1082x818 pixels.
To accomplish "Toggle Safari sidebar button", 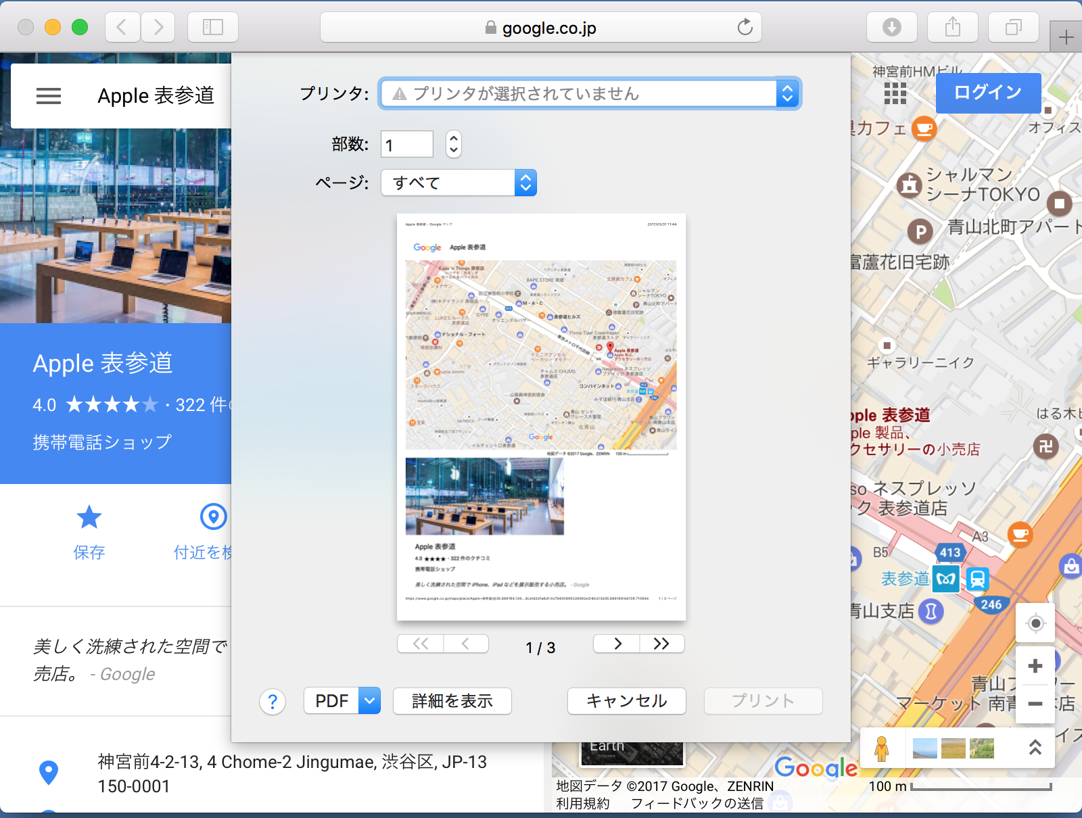I will [x=213, y=28].
